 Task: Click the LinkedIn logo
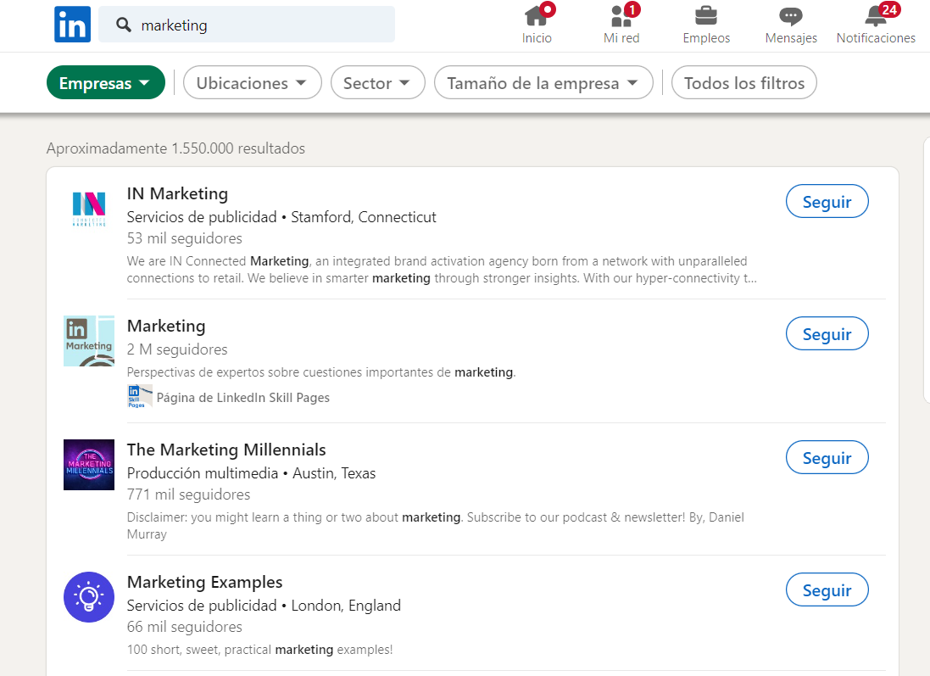tap(72, 25)
